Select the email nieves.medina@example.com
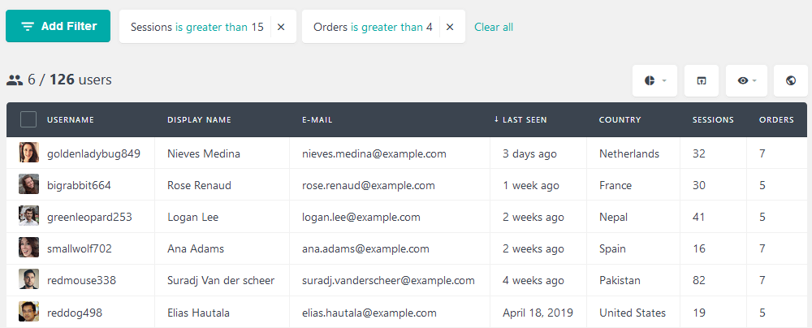This screenshot has width=812, height=328. [x=374, y=154]
